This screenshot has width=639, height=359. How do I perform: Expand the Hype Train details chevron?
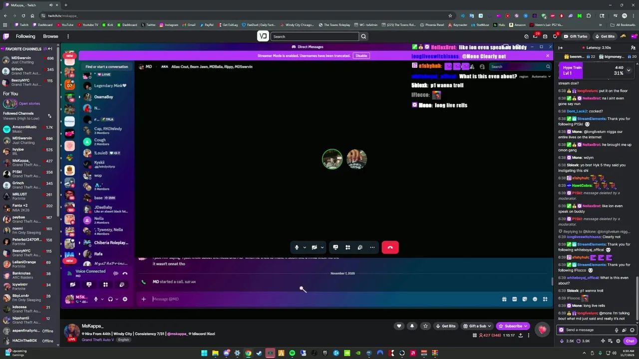(x=629, y=70)
